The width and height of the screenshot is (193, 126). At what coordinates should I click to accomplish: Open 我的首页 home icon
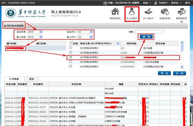coord(115,11)
